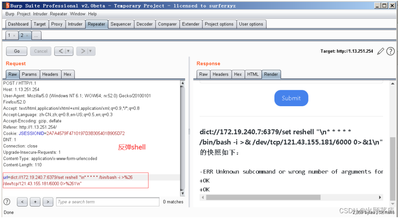This screenshot has height=218, width=400.
Task: Open the Repeater menu in the menu bar
Action: click(58, 14)
